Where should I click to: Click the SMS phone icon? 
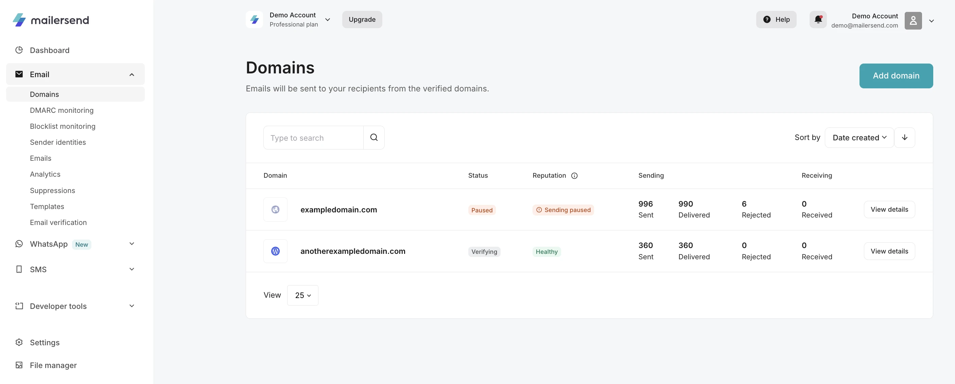click(x=19, y=269)
